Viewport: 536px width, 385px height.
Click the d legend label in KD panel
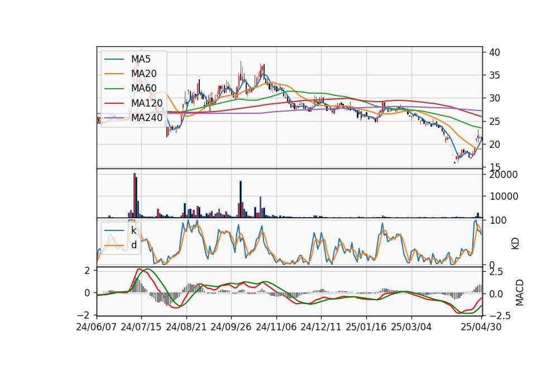click(134, 245)
